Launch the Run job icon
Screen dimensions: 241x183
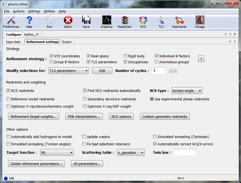click(50, 21)
